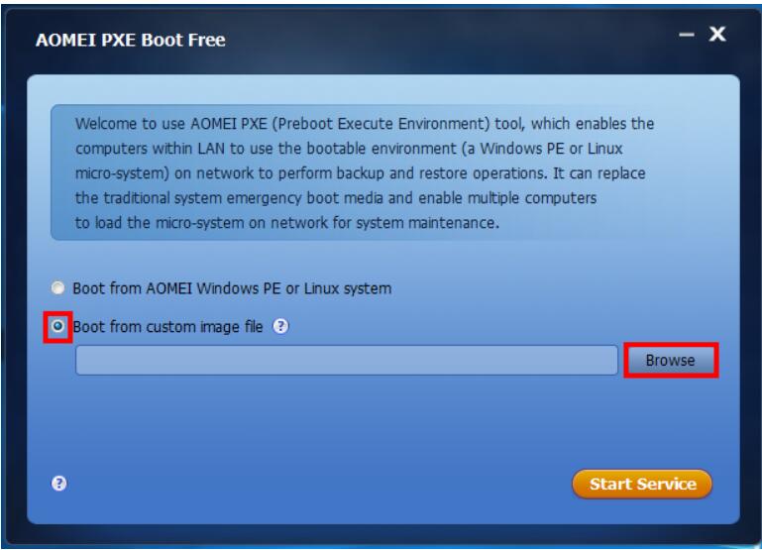This screenshot has width=762, height=550.
Task: Select Boot from custom image file radio button
Action: [57, 325]
